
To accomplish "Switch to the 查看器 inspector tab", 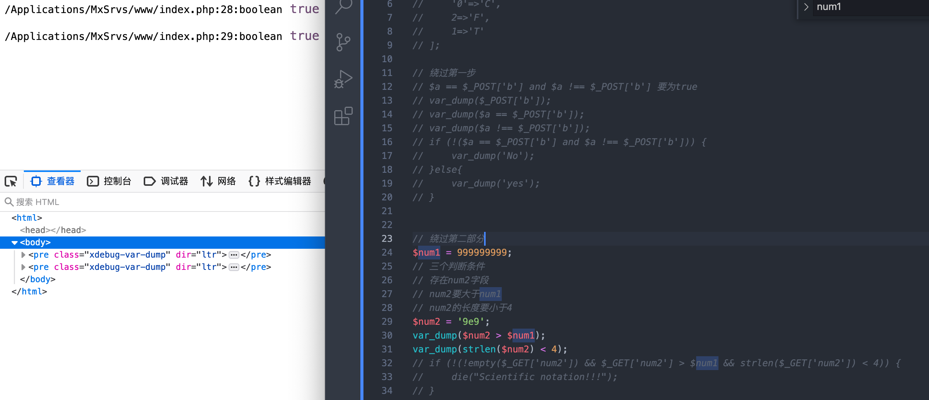I will [x=53, y=181].
